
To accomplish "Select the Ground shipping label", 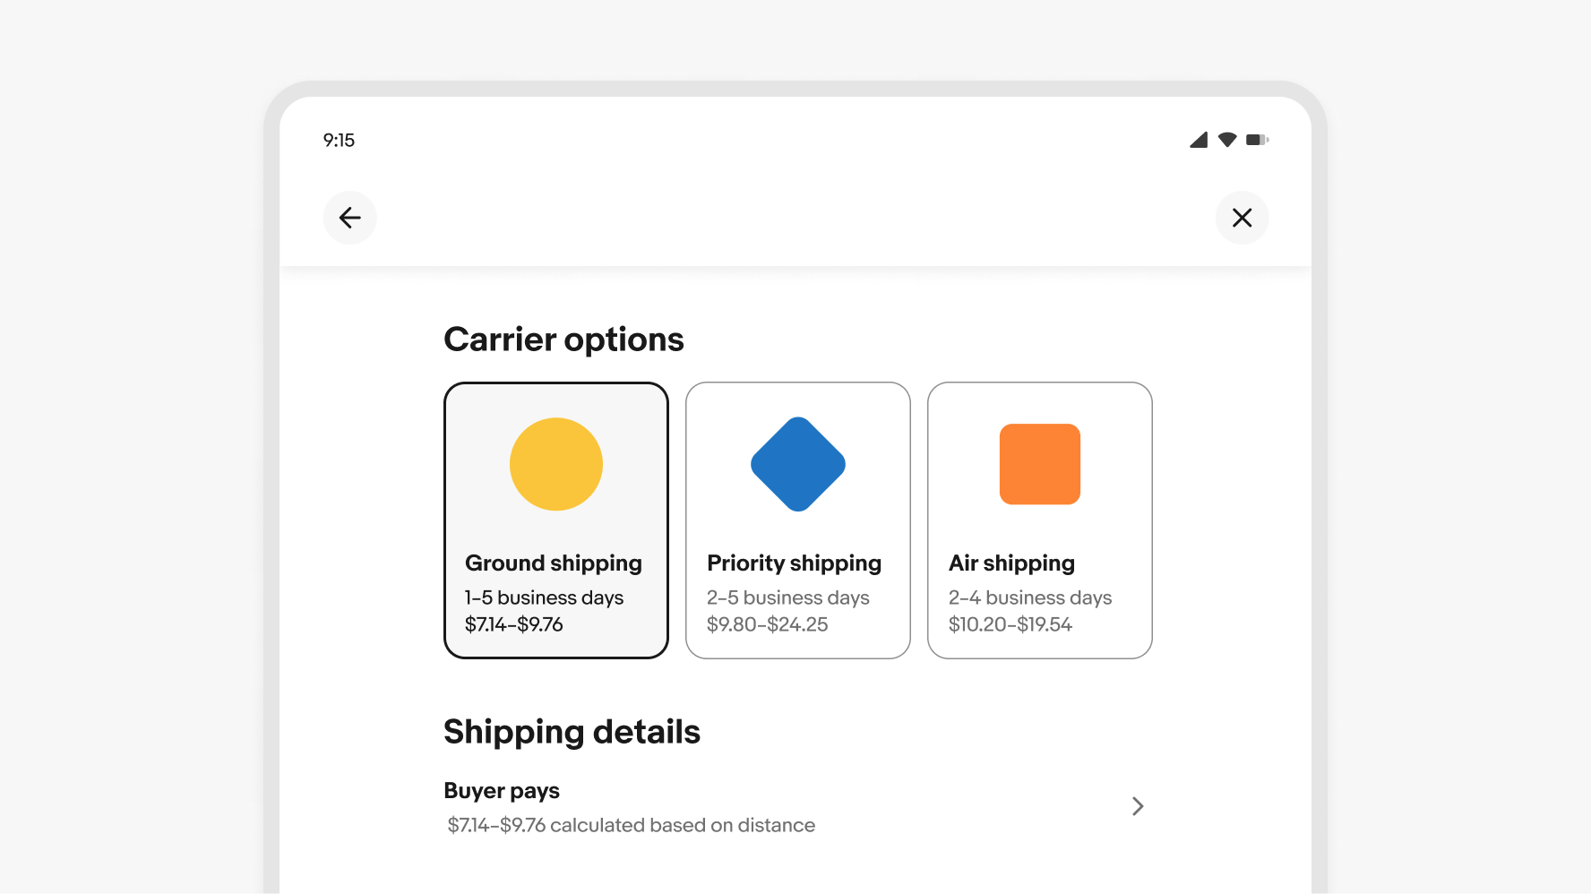I will coord(554,563).
